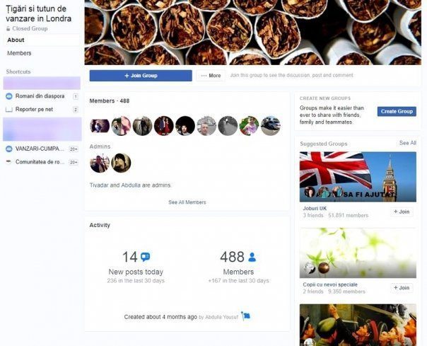Image resolution: width=427 pixels, height=346 pixels.
Task: Click the Romani din diaspora group icon
Action: 9,96
